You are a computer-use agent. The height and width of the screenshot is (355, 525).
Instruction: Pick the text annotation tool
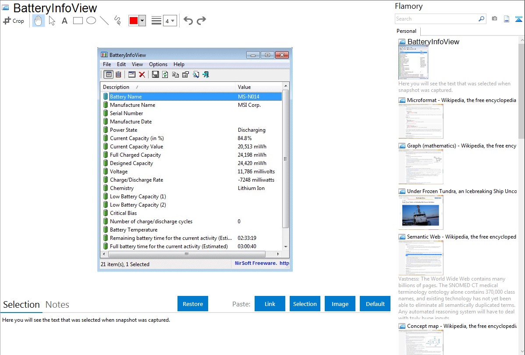[x=64, y=21]
